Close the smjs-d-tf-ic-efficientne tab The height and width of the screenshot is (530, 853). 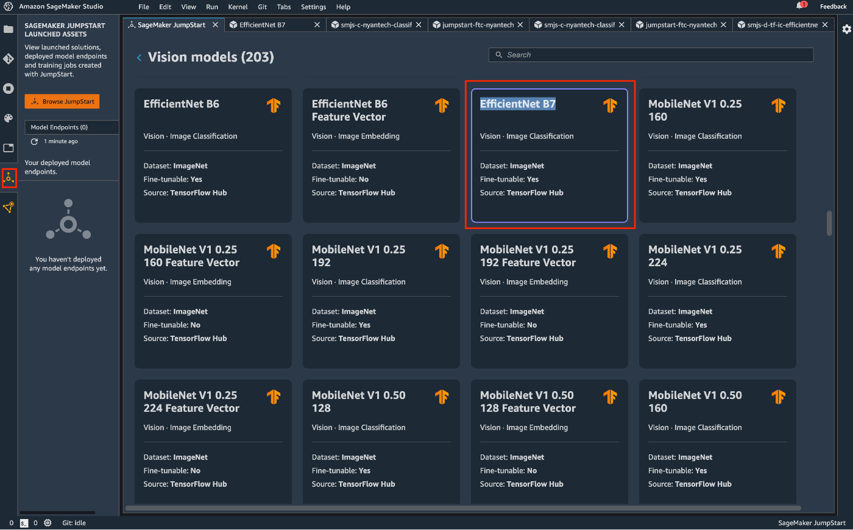pyautogui.click(x=825, y=25)
